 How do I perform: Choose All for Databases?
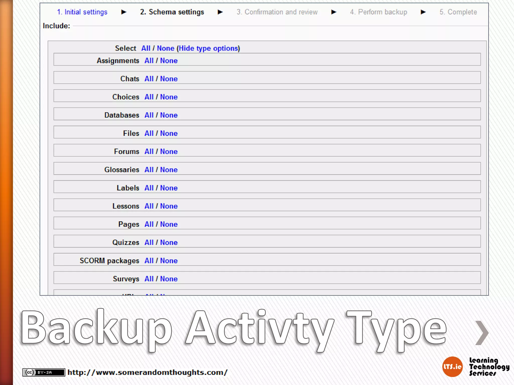[149, 115]
